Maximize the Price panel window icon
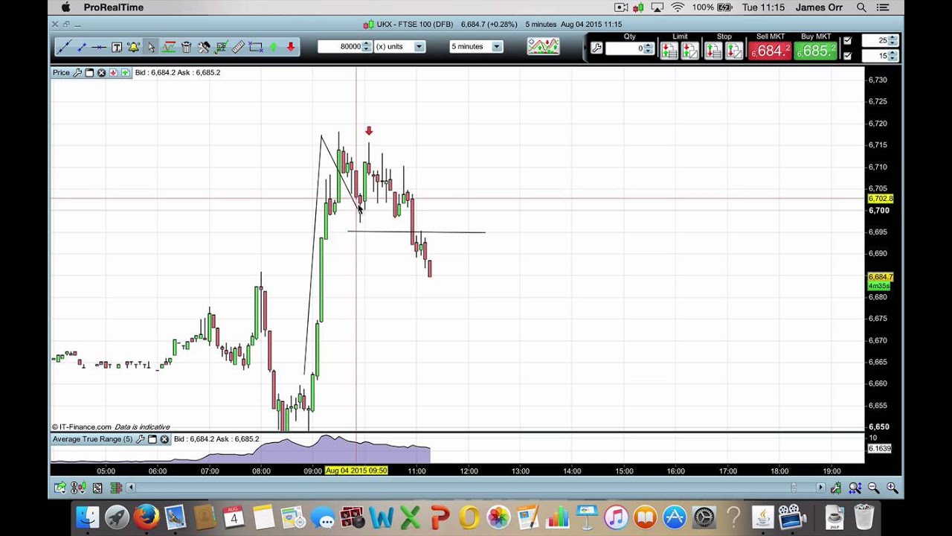 click(x=89, y=72)
